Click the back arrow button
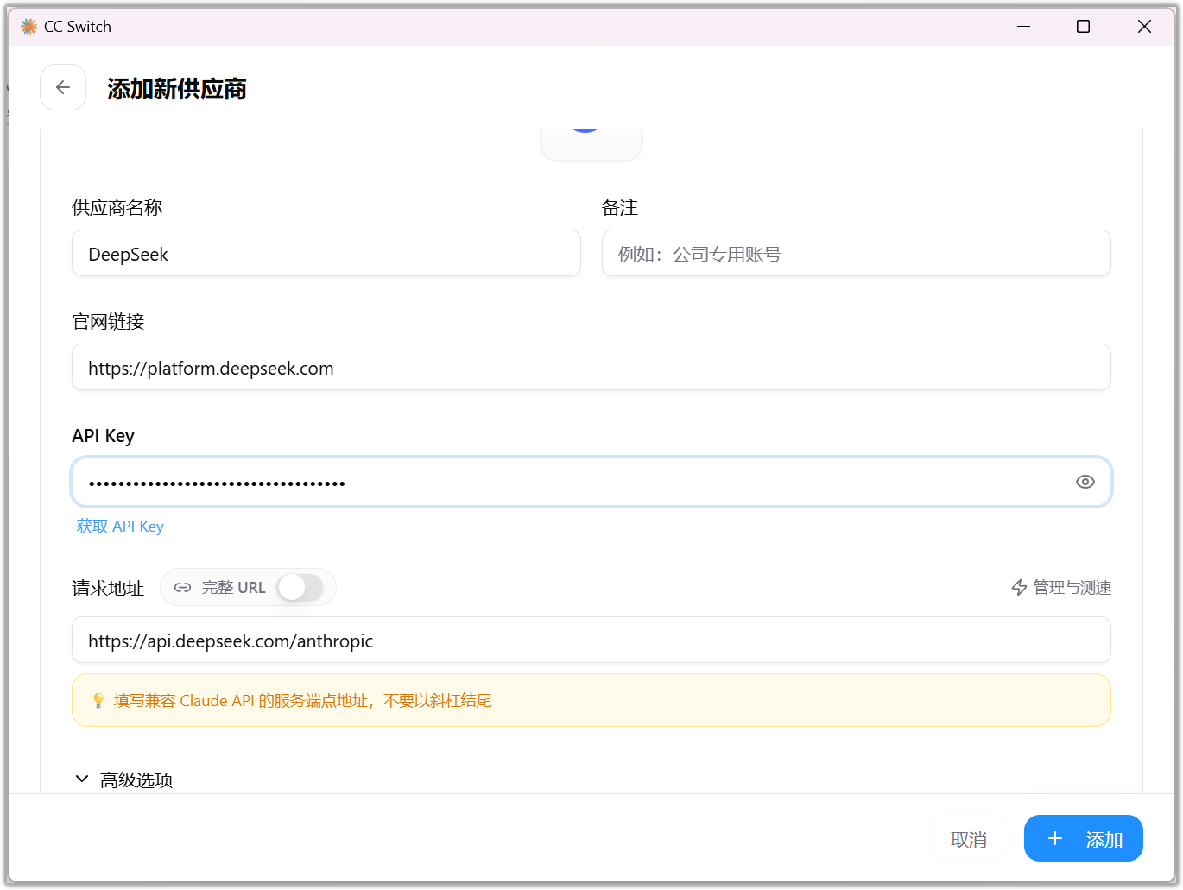1183x890 pixels. 63,87
